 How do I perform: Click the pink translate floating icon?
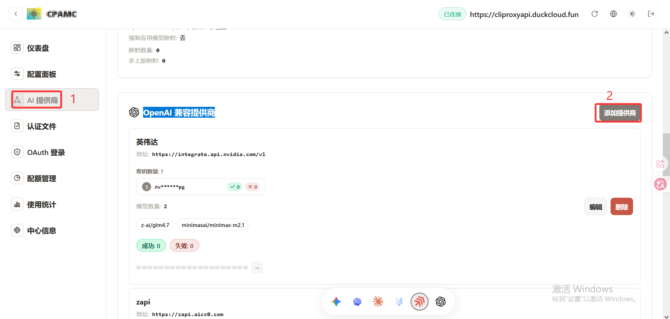tap(660, 184)
